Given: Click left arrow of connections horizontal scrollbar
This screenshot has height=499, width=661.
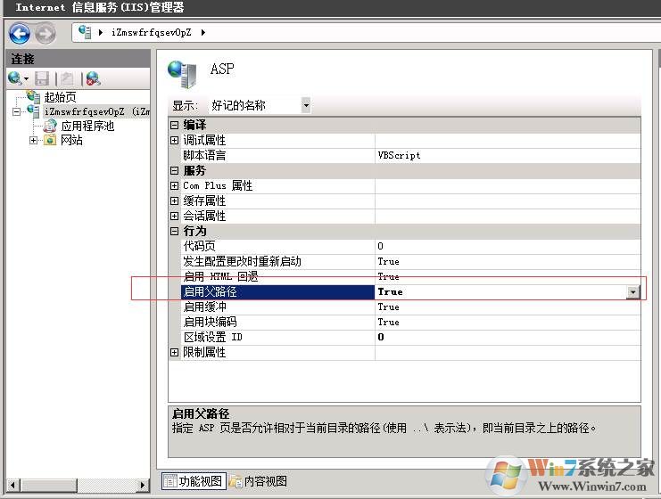Looking at the screenshot, I should click(12, 485).
